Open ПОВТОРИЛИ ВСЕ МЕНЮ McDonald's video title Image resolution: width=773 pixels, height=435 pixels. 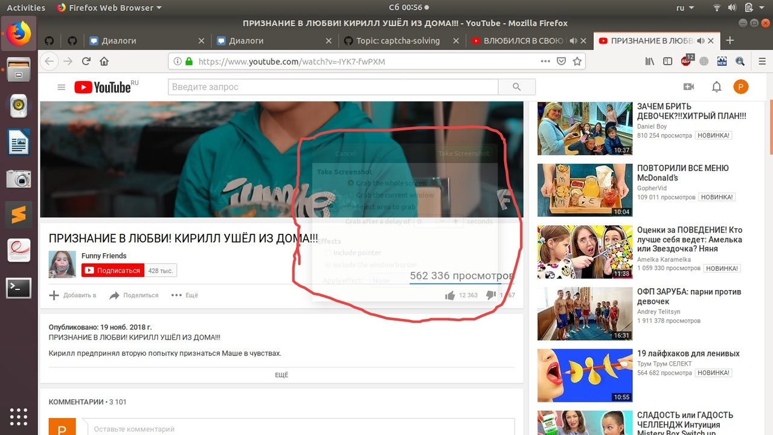[x=683, y=173]
